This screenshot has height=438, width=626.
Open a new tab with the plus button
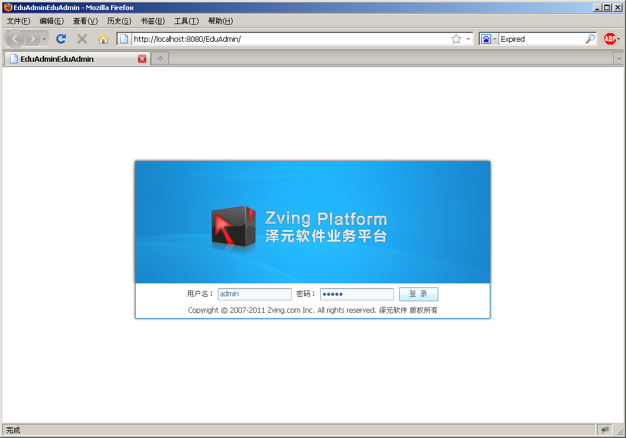(160, 59)
